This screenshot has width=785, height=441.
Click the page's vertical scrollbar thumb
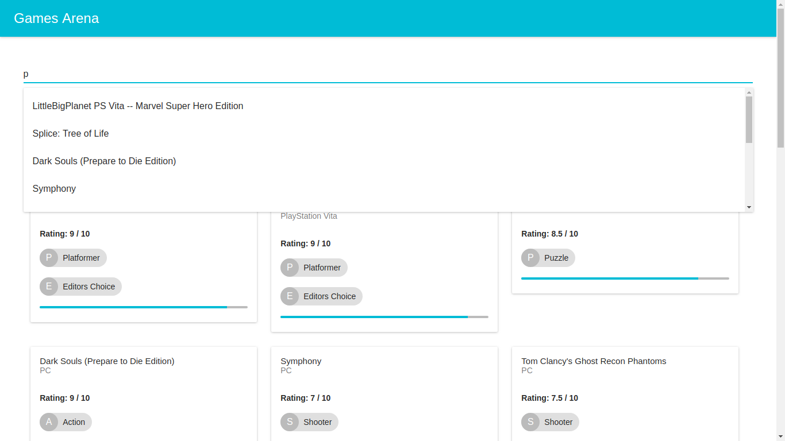tap(780, 78)
